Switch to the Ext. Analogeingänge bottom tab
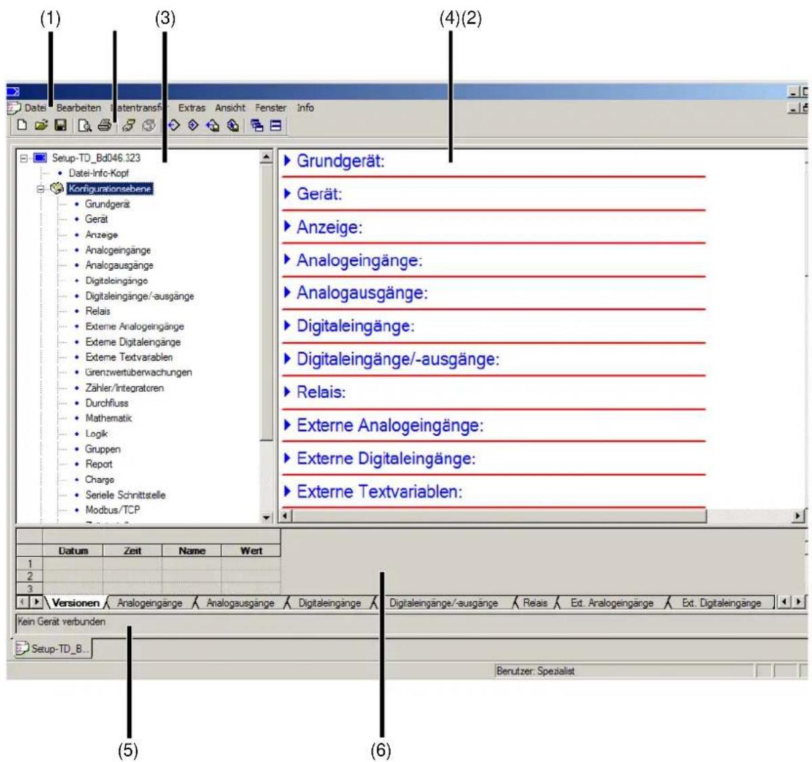Screen dimensions: 812x762 click(x=612, y=602)
